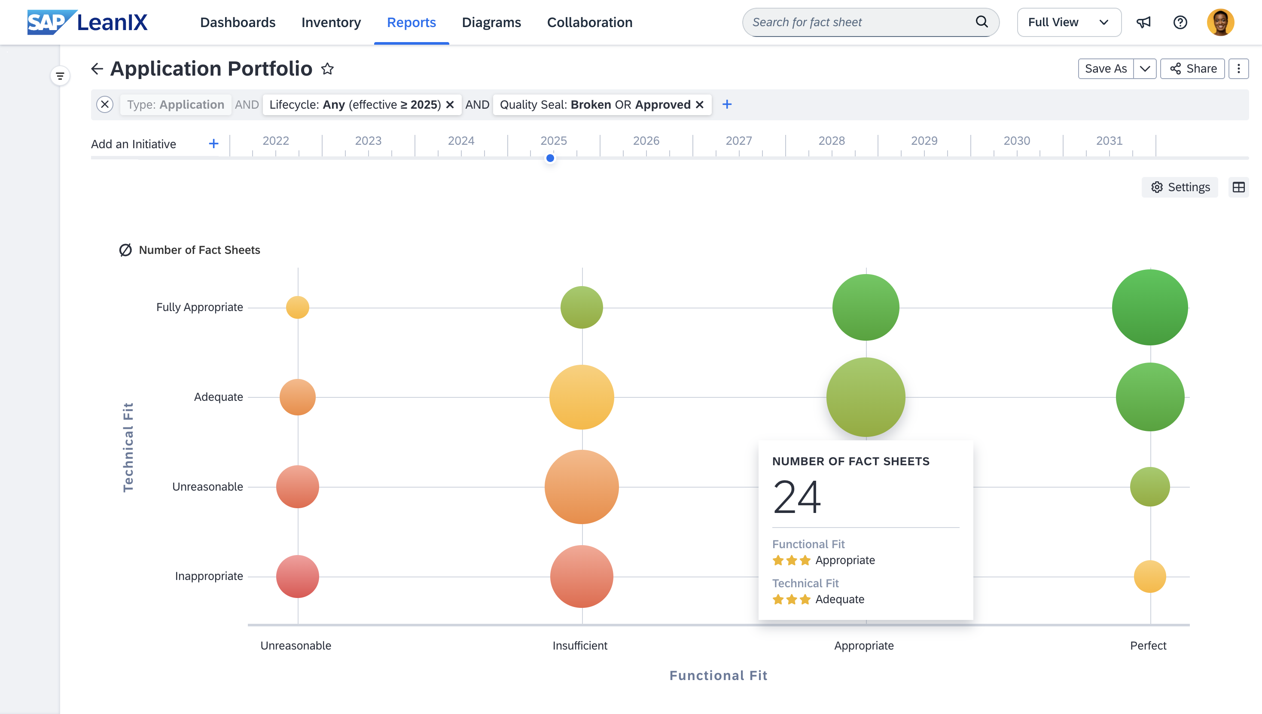Remove the Lifecycle filter chip

pyautogui.click(x=450, y=104)
